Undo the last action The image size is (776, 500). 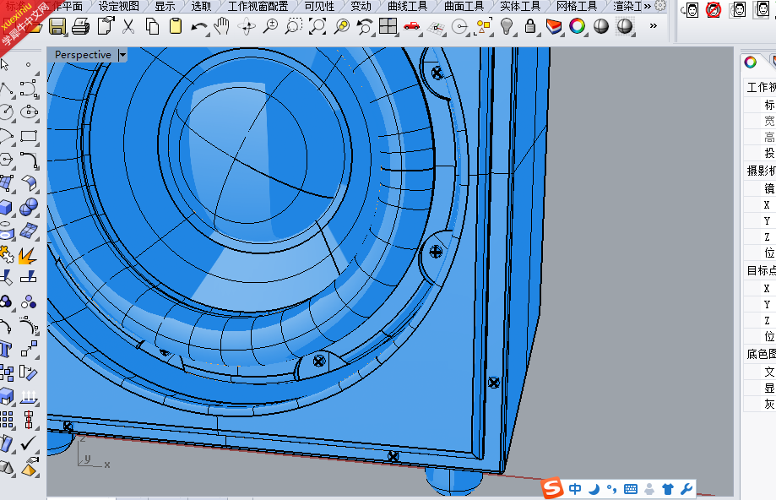pos(199,27)
